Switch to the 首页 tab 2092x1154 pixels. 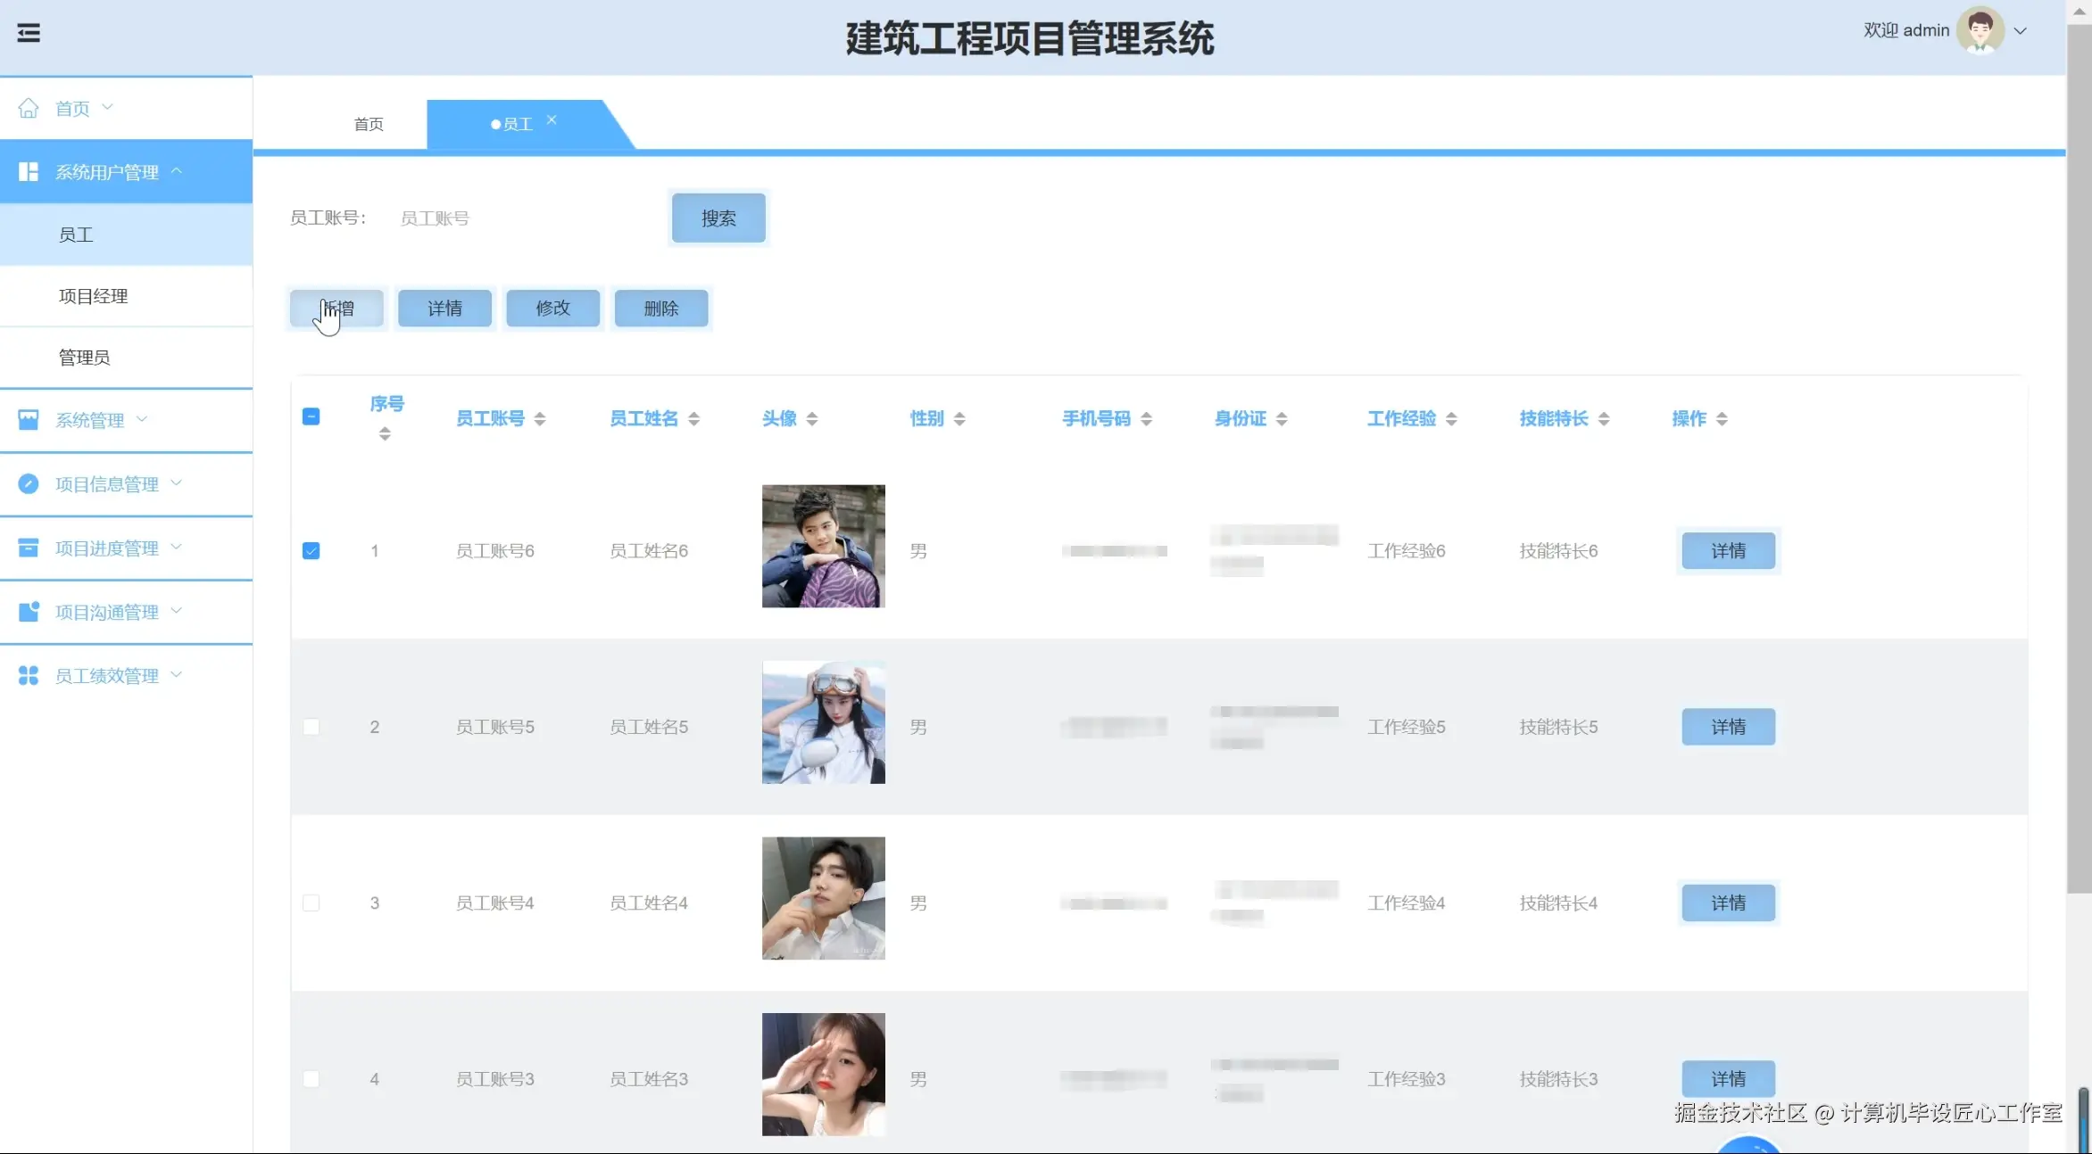click(x=369, y=124)
